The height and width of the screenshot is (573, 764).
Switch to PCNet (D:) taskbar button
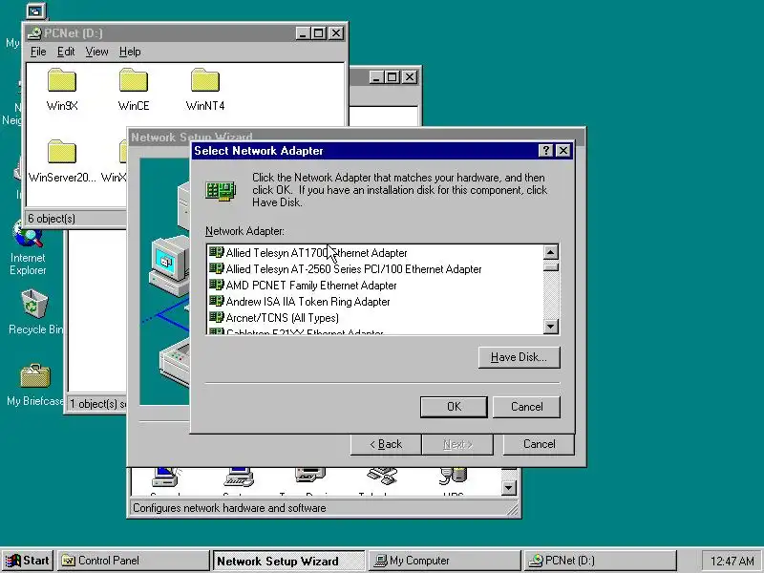[x=601, y=561]
